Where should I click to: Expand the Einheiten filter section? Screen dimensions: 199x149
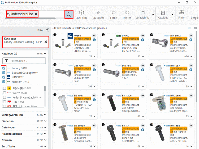[x=45, y=121]
